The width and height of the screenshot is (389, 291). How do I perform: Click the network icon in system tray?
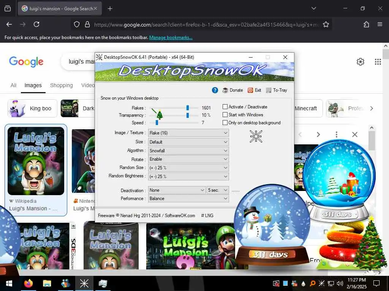330,283
